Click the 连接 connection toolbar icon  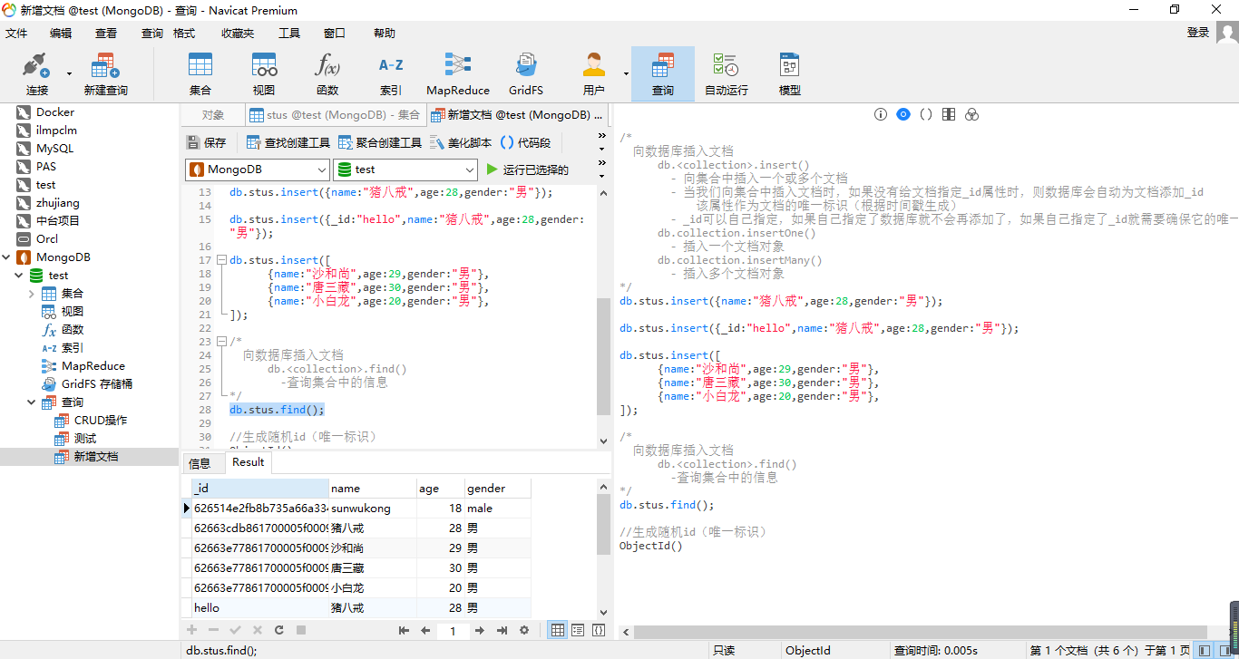36,73
